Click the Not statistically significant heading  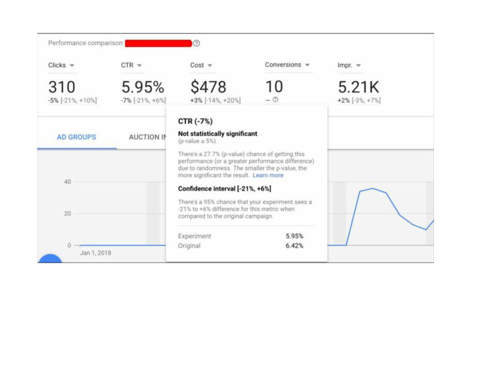[x=218, y=134]
